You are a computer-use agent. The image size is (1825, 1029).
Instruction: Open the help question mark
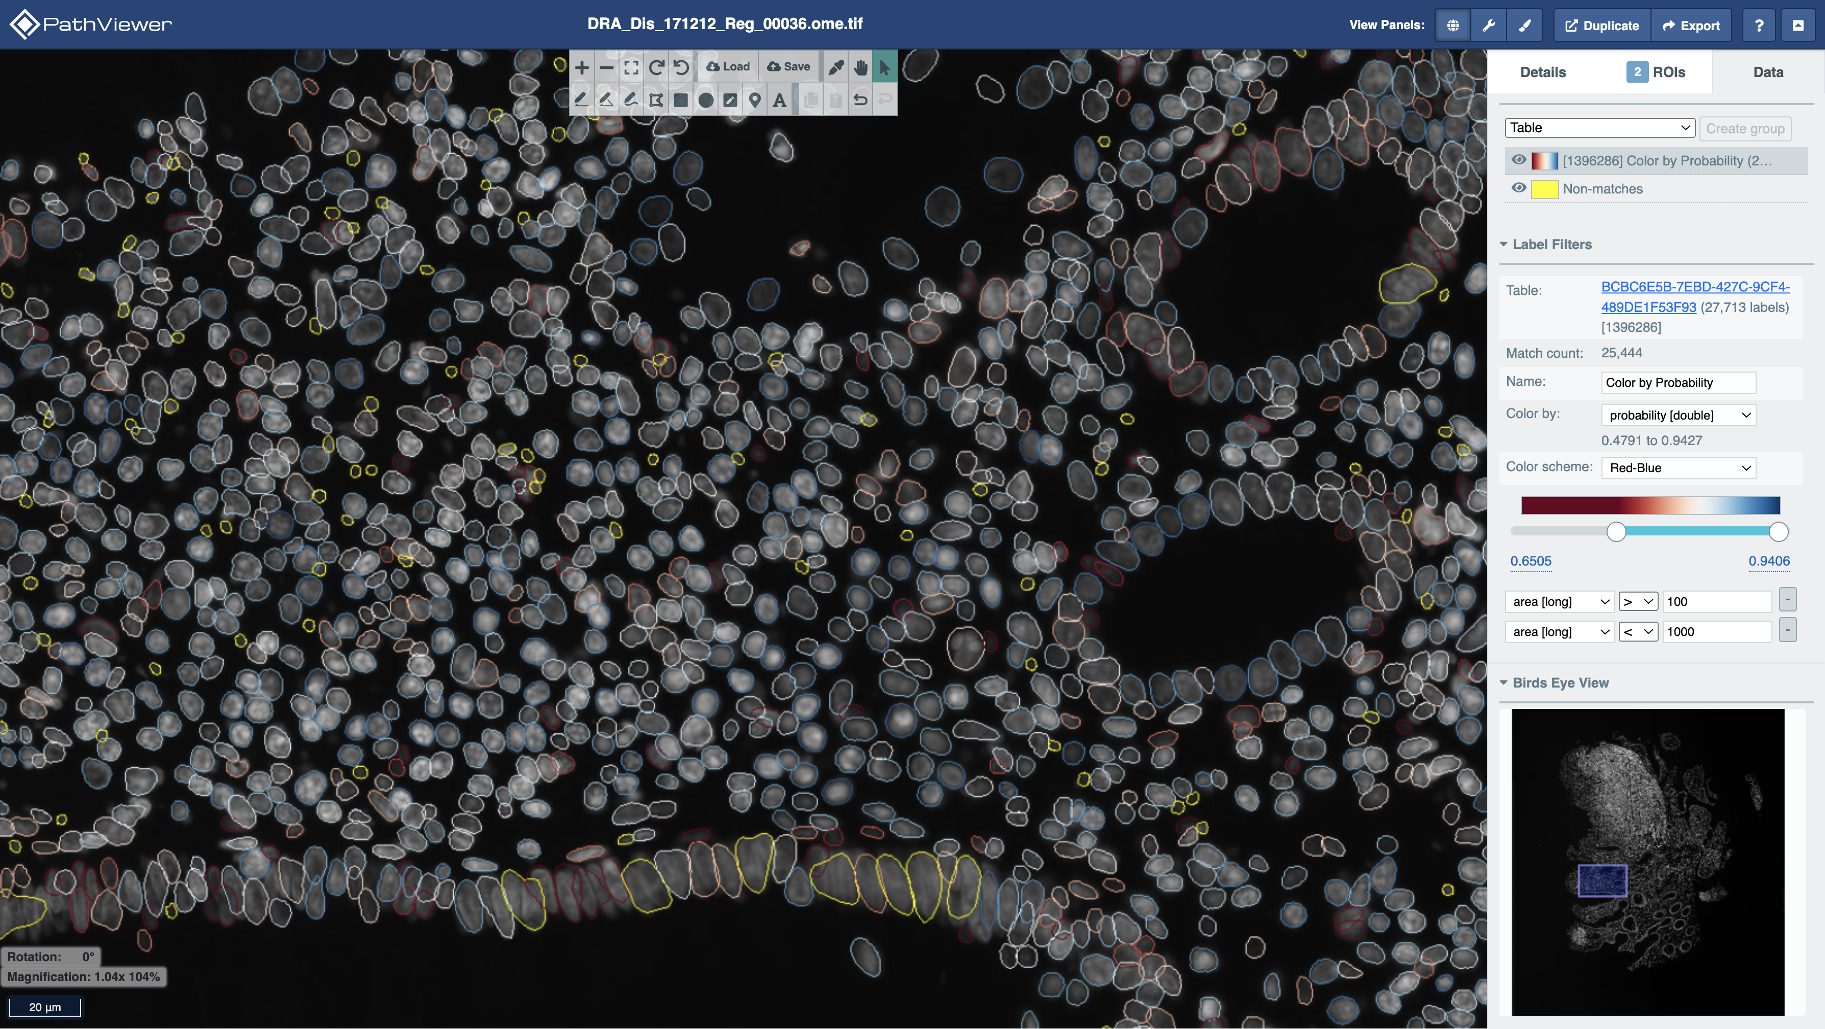click(1759, 26)
